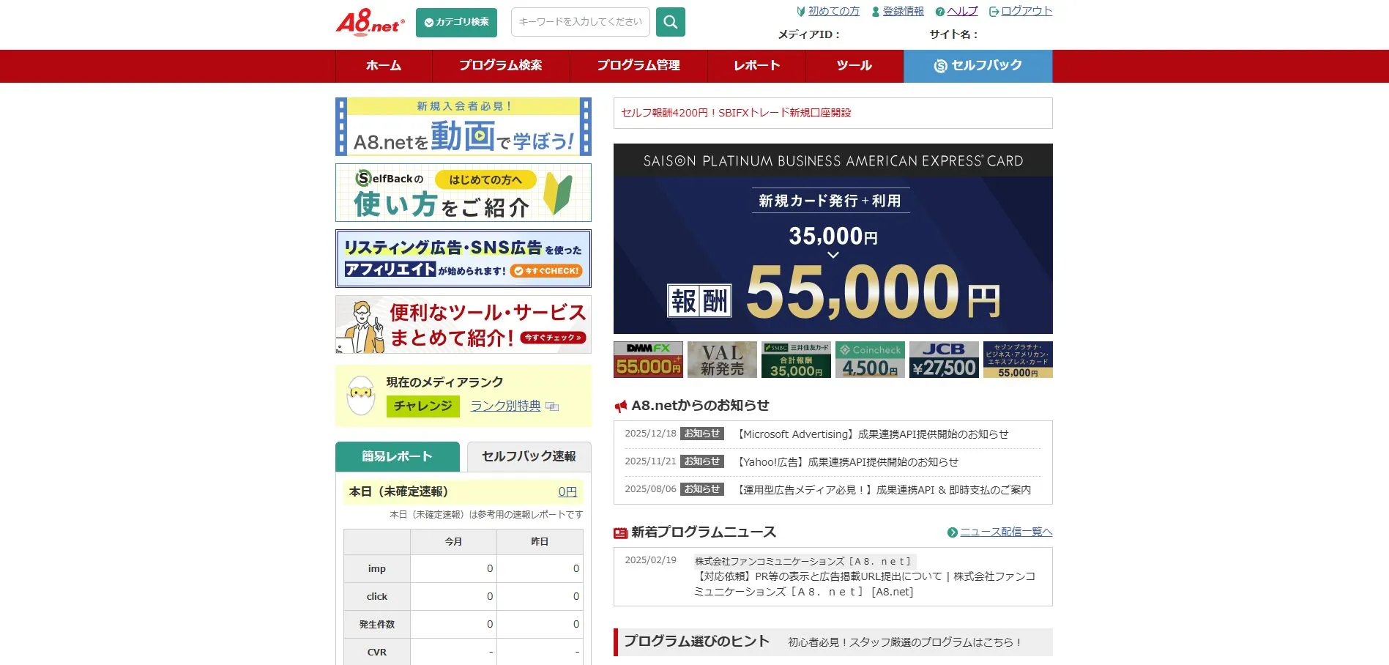Select the 簡易レポート tab
The height and width of the screenshot is (665, 1389).
pos(398,456)
